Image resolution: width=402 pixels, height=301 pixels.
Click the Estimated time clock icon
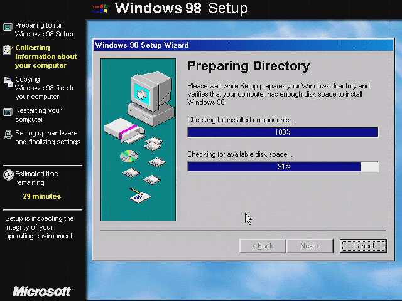coord(8,175)
